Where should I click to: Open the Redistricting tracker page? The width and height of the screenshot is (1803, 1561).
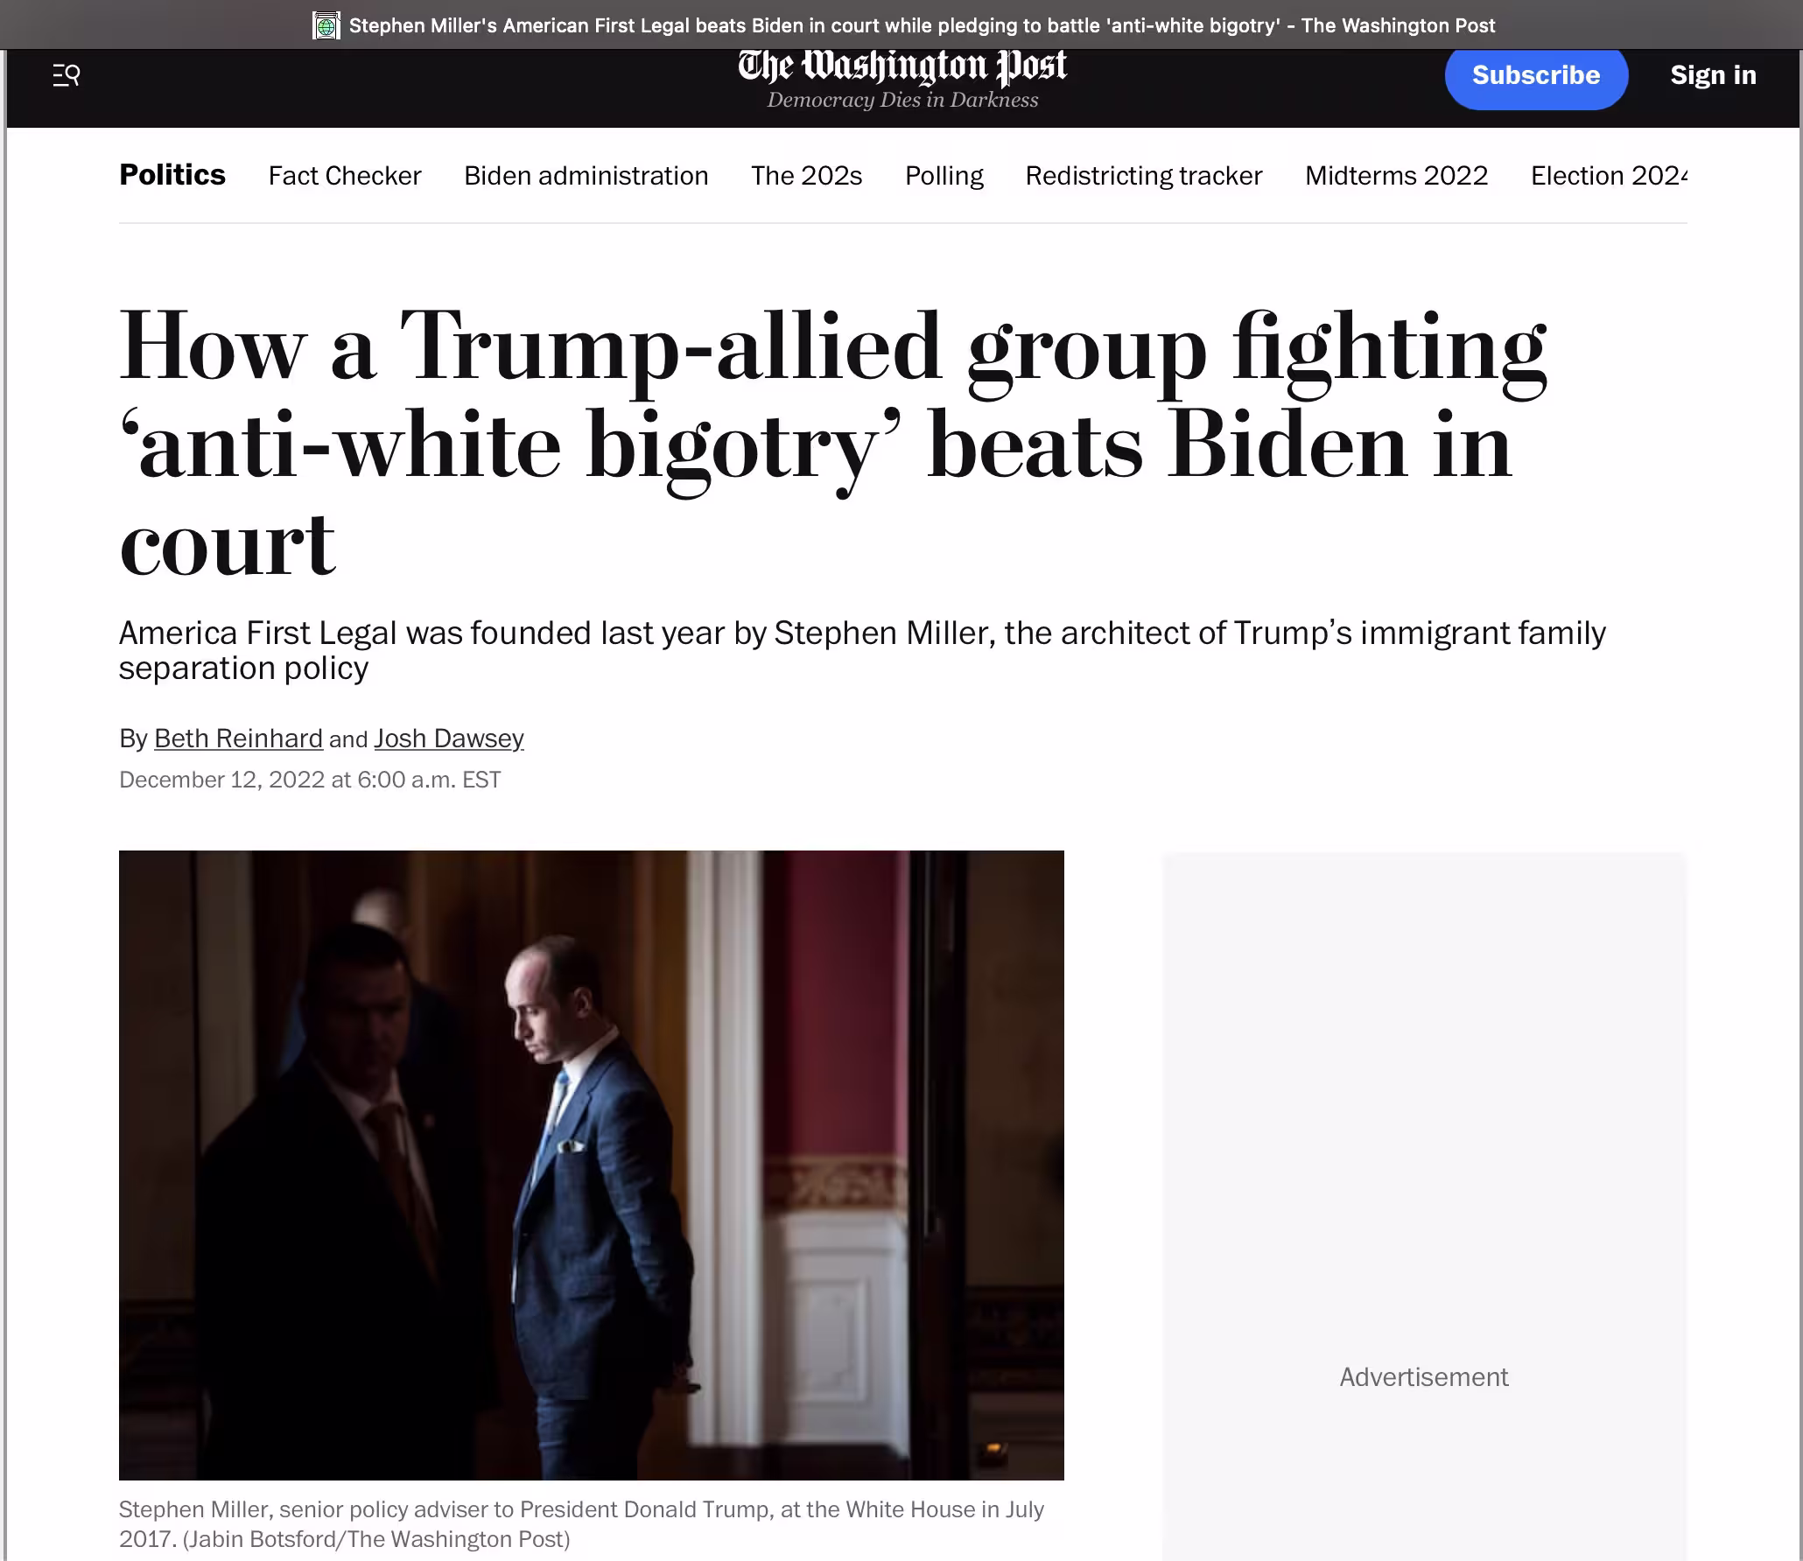1144,176
